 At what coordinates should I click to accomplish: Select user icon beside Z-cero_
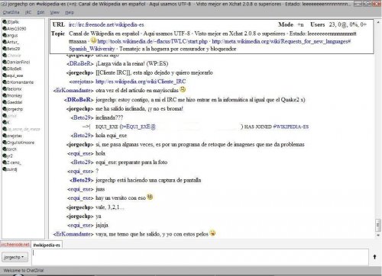5,162
